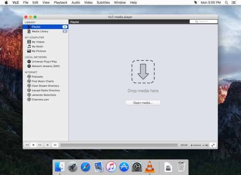Open the Help menu

pos(133,2)
